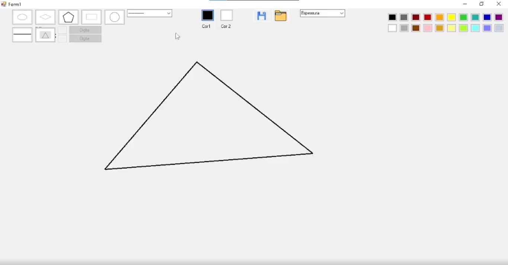
Task: Click the Form1 window title
Action: pos(15,4)
